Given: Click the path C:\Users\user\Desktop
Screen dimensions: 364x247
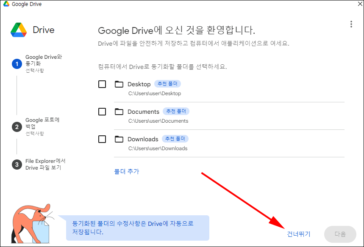Looking at the screenshot, I should coord(155,93).
